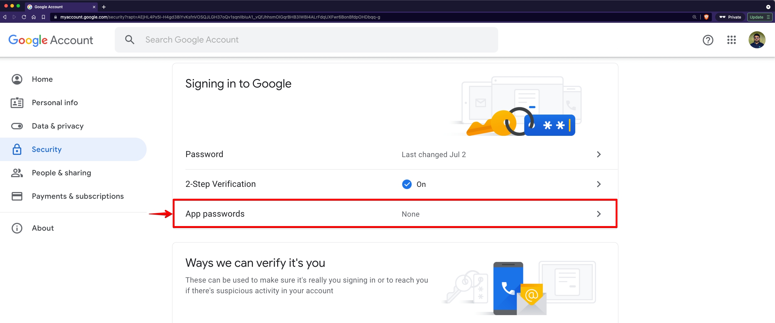Click the search magnifier icon
The width and height of the screenshot is (775, 323).
(x=130, y=40)
